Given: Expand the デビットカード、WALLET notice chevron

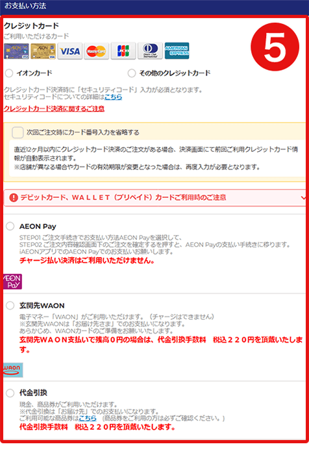Looking at the screenshot, I should pyautogui.click(x=303, y=198).
